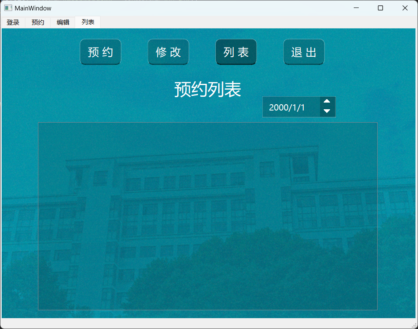Select the 编辑 tab
This screenshot has height=329, width=418.
(63, 23)
